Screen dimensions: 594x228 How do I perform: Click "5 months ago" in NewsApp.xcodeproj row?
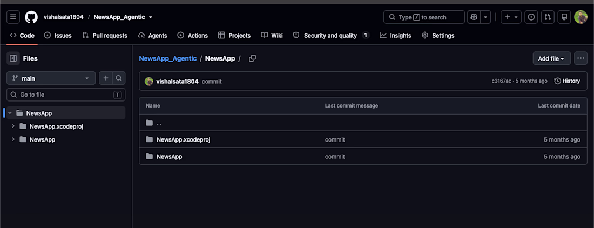[x=562, y=140]
